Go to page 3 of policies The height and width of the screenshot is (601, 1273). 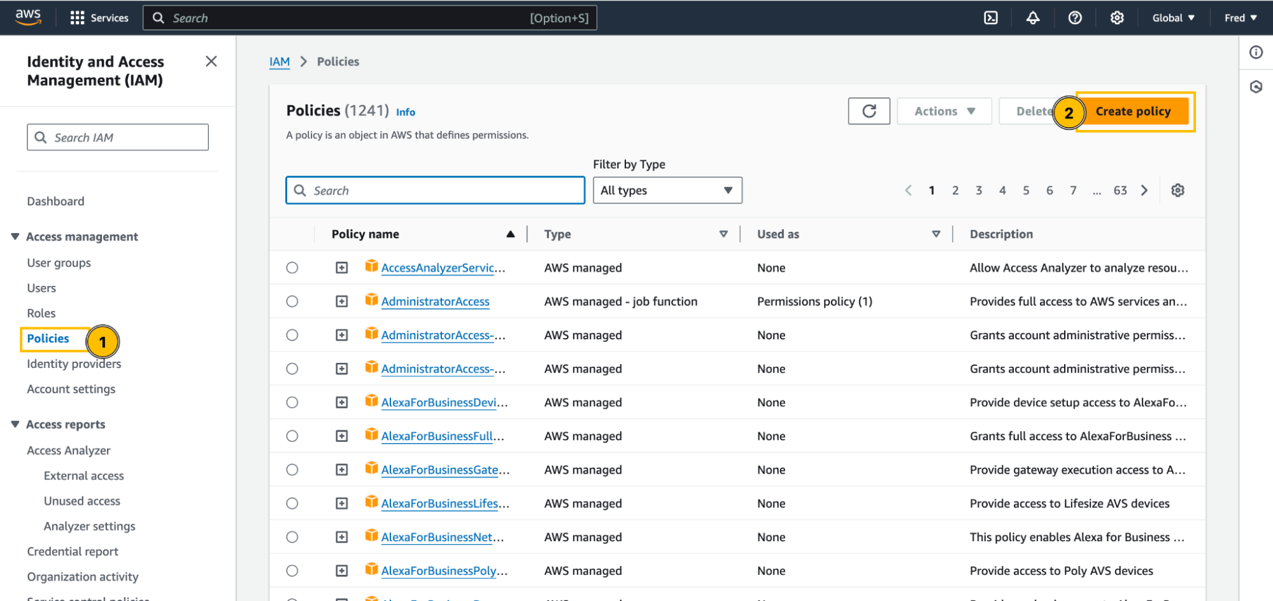[x=979, y=190]
